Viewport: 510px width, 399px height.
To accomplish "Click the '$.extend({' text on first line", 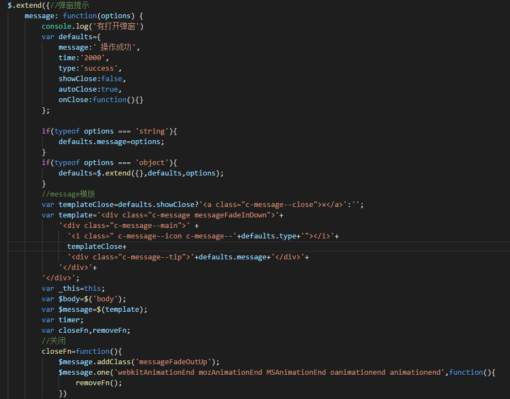I will click(29, 5).
